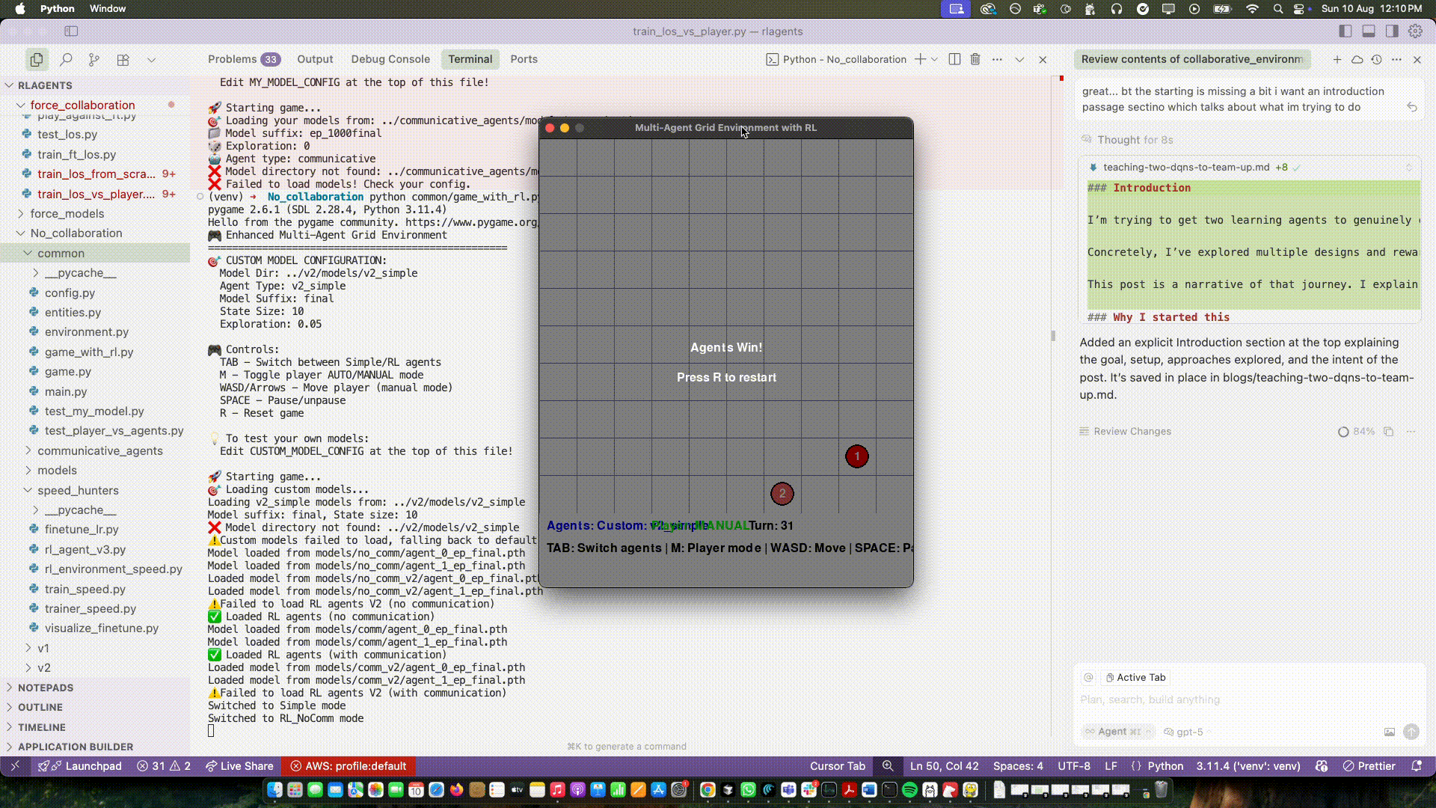This screenshot has height=808, width=1436.
Task: Open teaching-two-dqns-to-team-up.md file diff
Action: point(1185,167)
